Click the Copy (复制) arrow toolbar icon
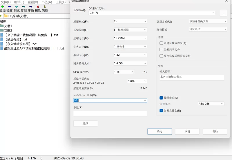Image resolution: width=232 pixels, height=160 pixels. coord(23,7)
